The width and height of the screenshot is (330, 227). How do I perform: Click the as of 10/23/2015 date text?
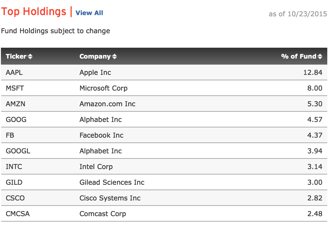click(x=298, y=14)
